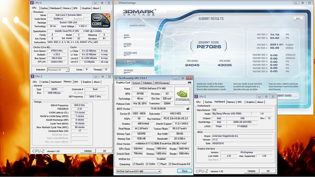Click the title icon of the CPU-Z Memory window

pyautogui.click(x=33, y=76)
